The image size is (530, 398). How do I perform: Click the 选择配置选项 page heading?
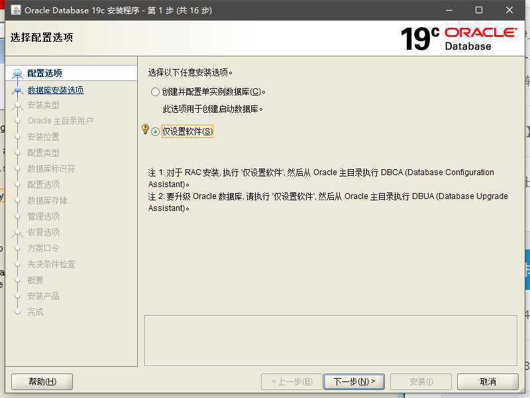click(42, 37)
